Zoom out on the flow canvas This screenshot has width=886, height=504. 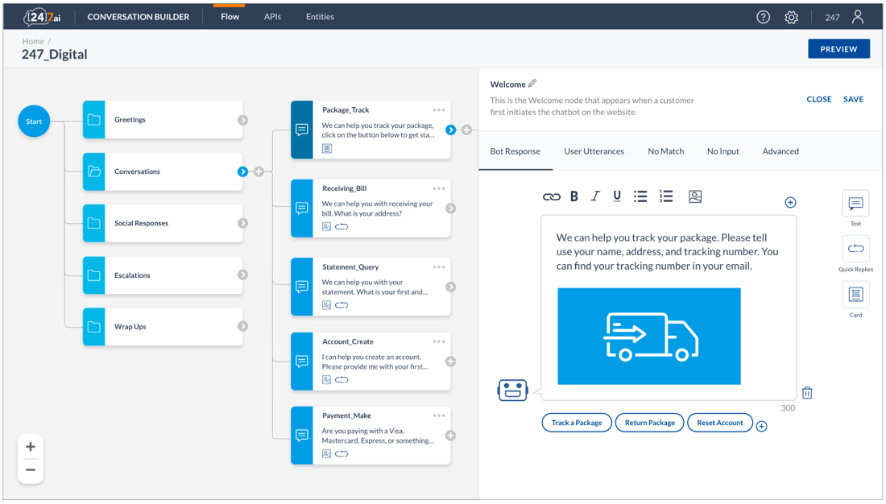31,469
